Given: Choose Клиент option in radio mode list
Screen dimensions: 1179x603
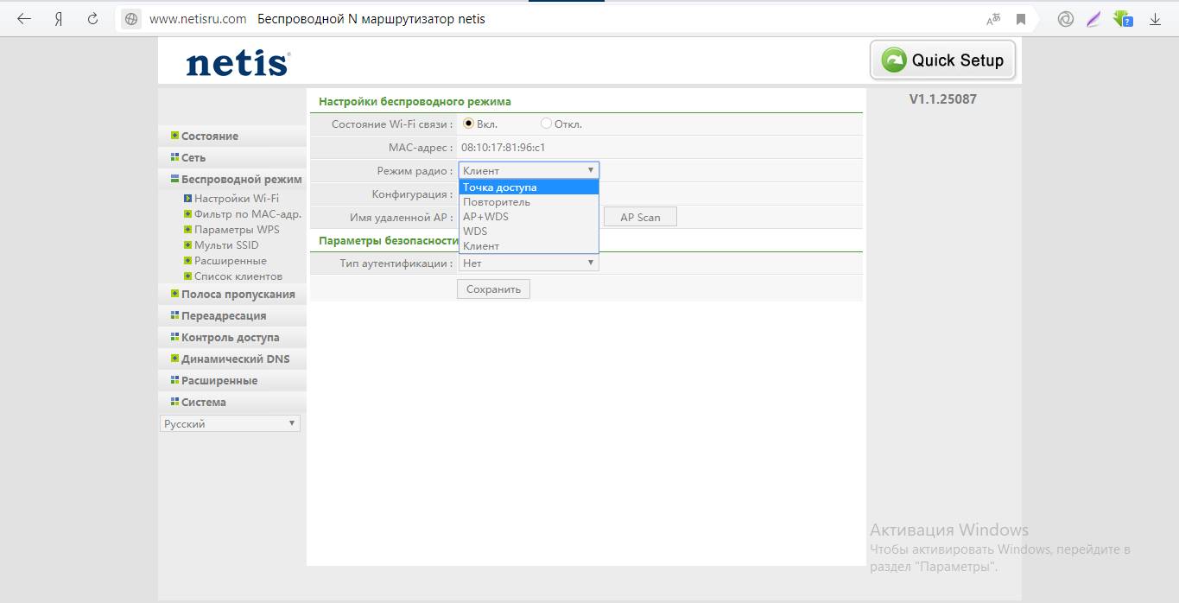Looking at the screenshot, I should point(529,246).
